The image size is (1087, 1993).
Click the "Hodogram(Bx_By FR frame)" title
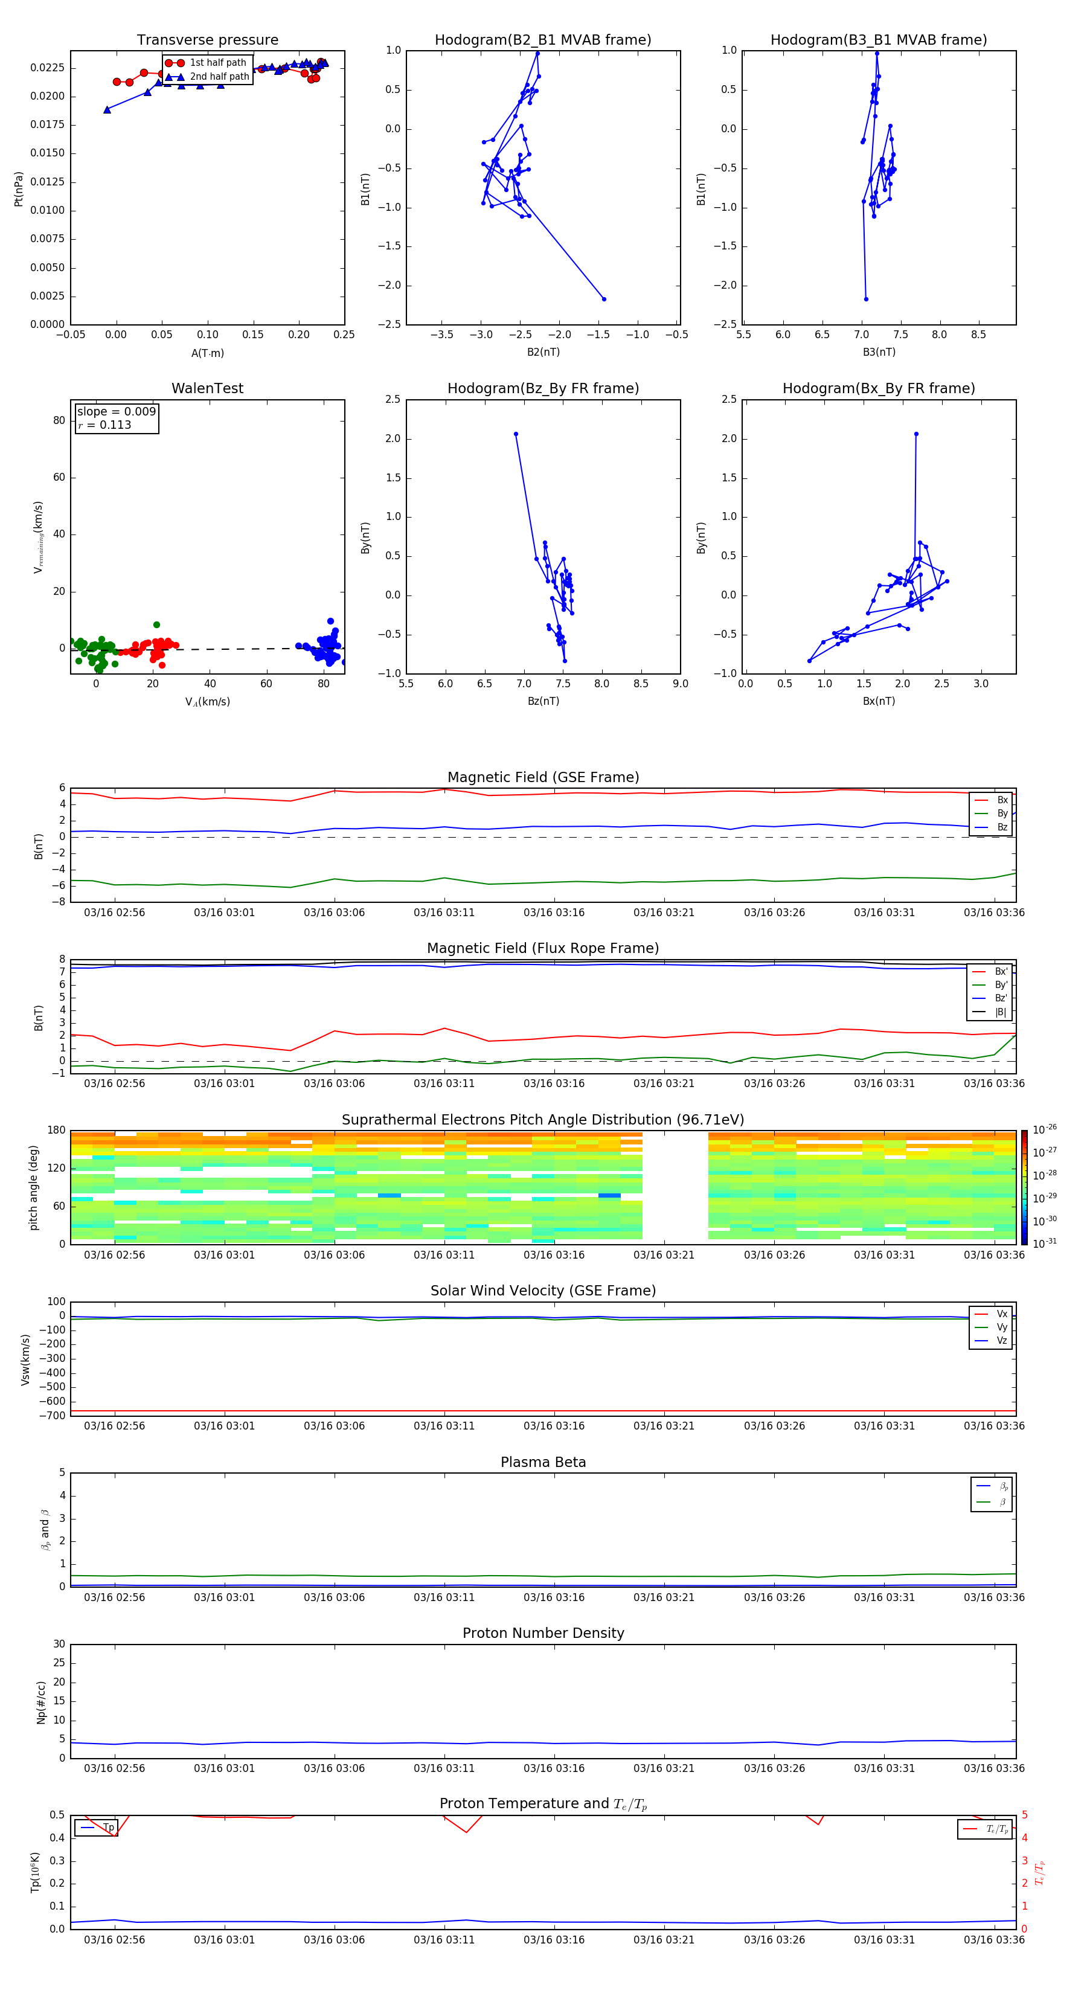[879, 388]
